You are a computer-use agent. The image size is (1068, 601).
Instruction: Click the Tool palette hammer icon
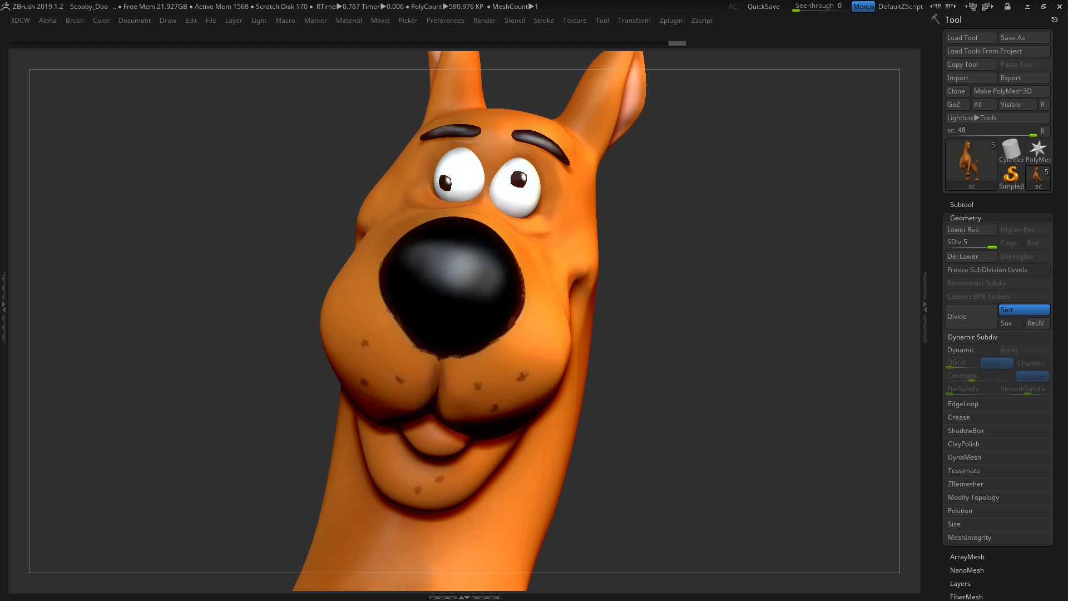(x=935, y=19)
